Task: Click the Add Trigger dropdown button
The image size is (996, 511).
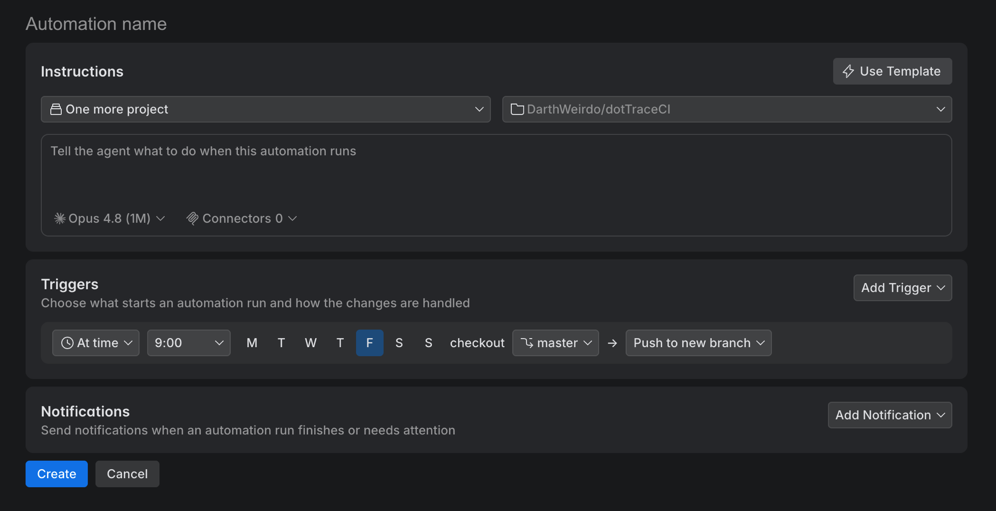Action: 902,288
